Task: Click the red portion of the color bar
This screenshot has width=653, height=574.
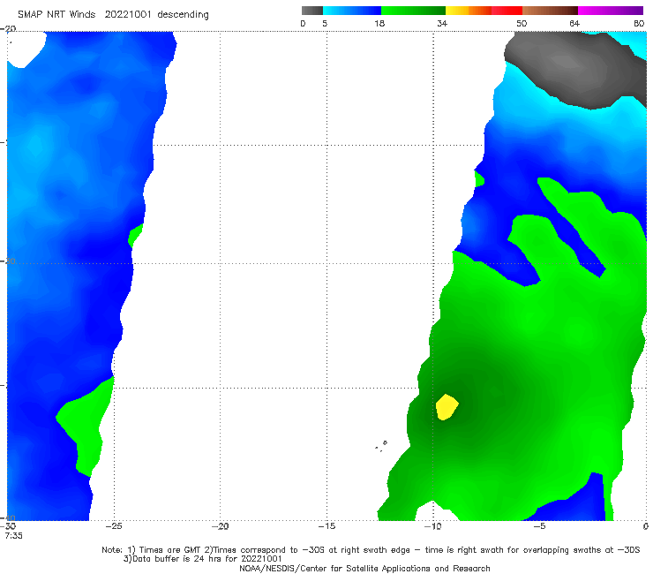Action: click(x=507, y=11)
